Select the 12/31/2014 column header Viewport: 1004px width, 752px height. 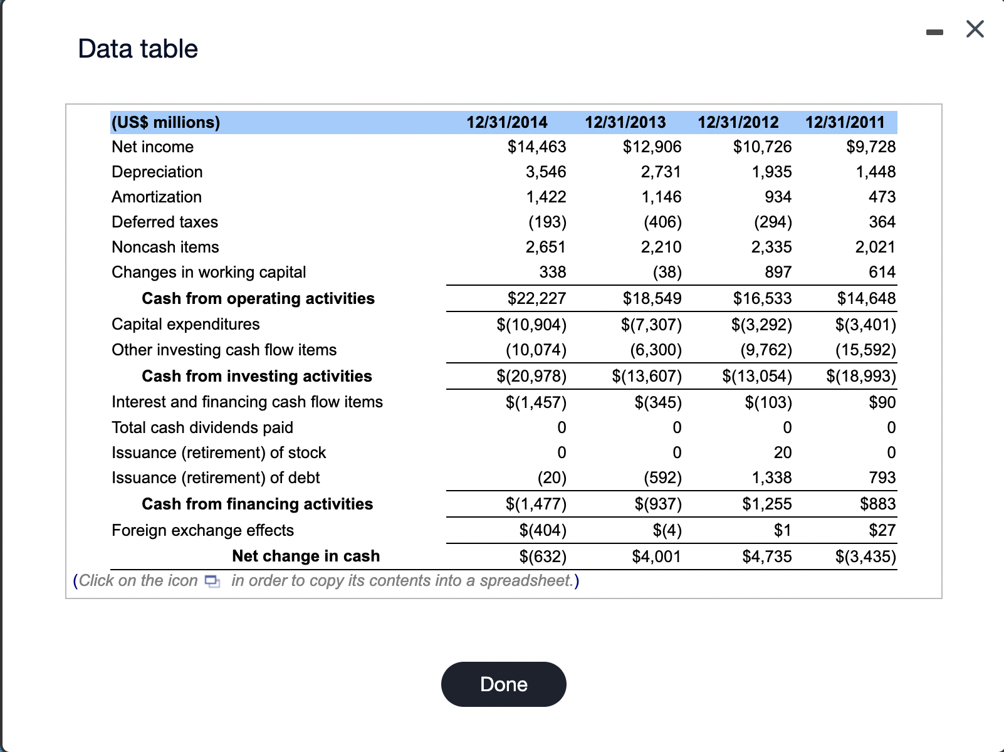pos(506,122)
